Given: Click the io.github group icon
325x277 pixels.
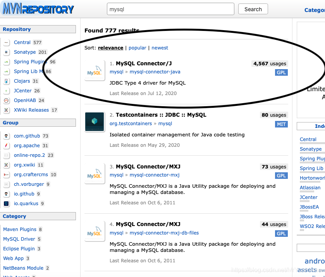Looking at the screenshot, I should pos(7,194).
